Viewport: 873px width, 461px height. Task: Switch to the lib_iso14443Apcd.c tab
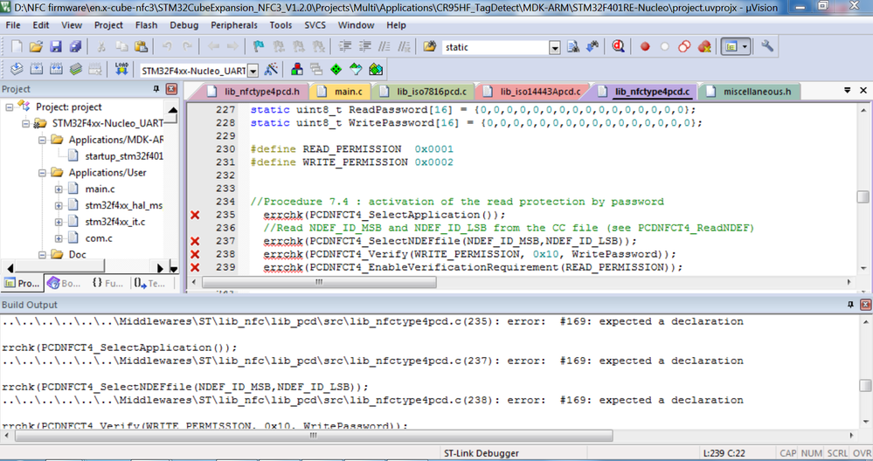pyautogui.click(x=533, y=92)
